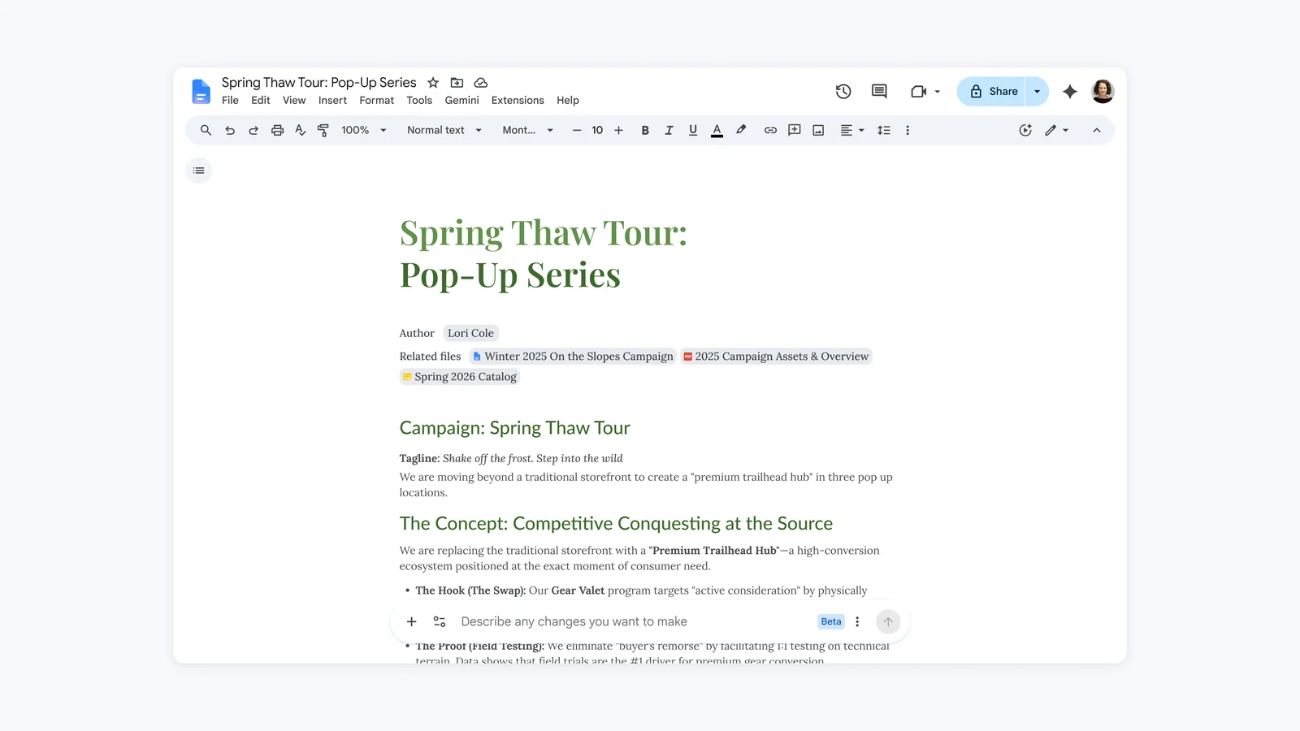1300x731 pixels.
Task: Open the account profile avatar
Action: pos(1103,91)
